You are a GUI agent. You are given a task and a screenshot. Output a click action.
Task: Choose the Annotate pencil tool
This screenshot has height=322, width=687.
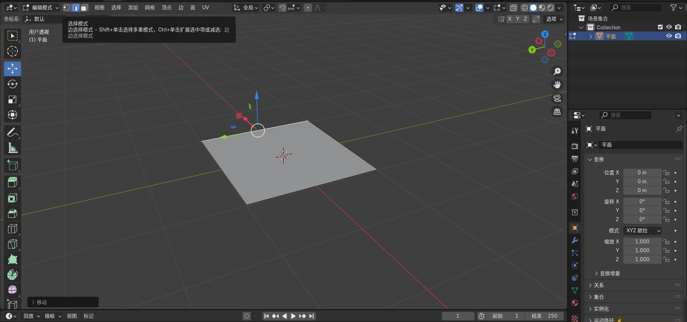[x=13, y=133]
